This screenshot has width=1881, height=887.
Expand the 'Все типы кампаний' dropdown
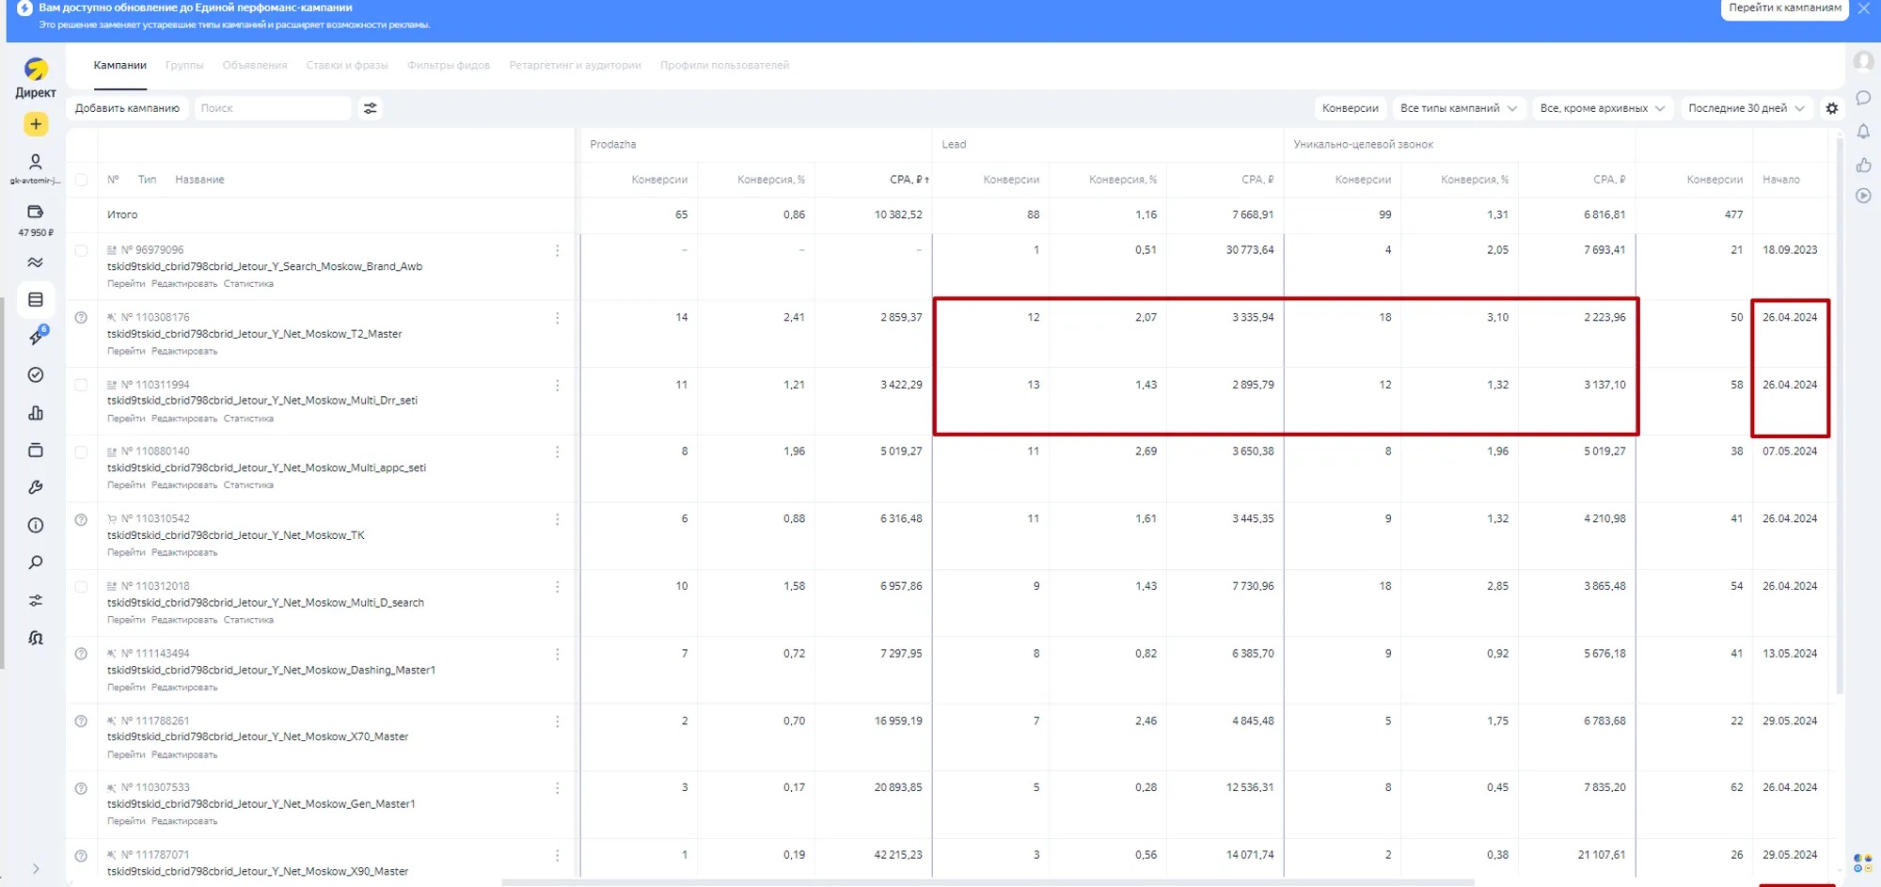click(x=1458, y=108)
